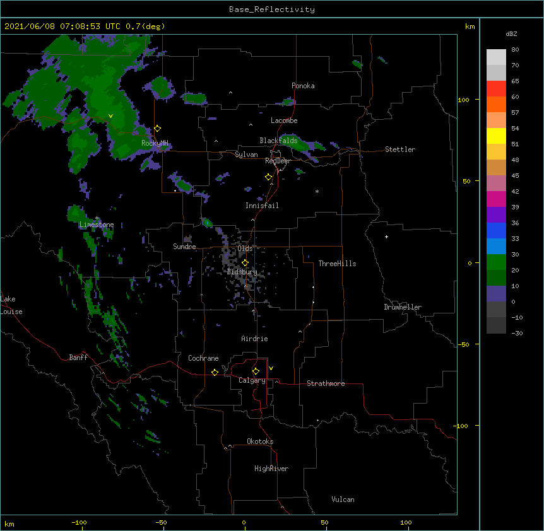Viewport: 544px width, 531px height.
Task: Click the Innisfail city label
Action: (x=262, y=206)
